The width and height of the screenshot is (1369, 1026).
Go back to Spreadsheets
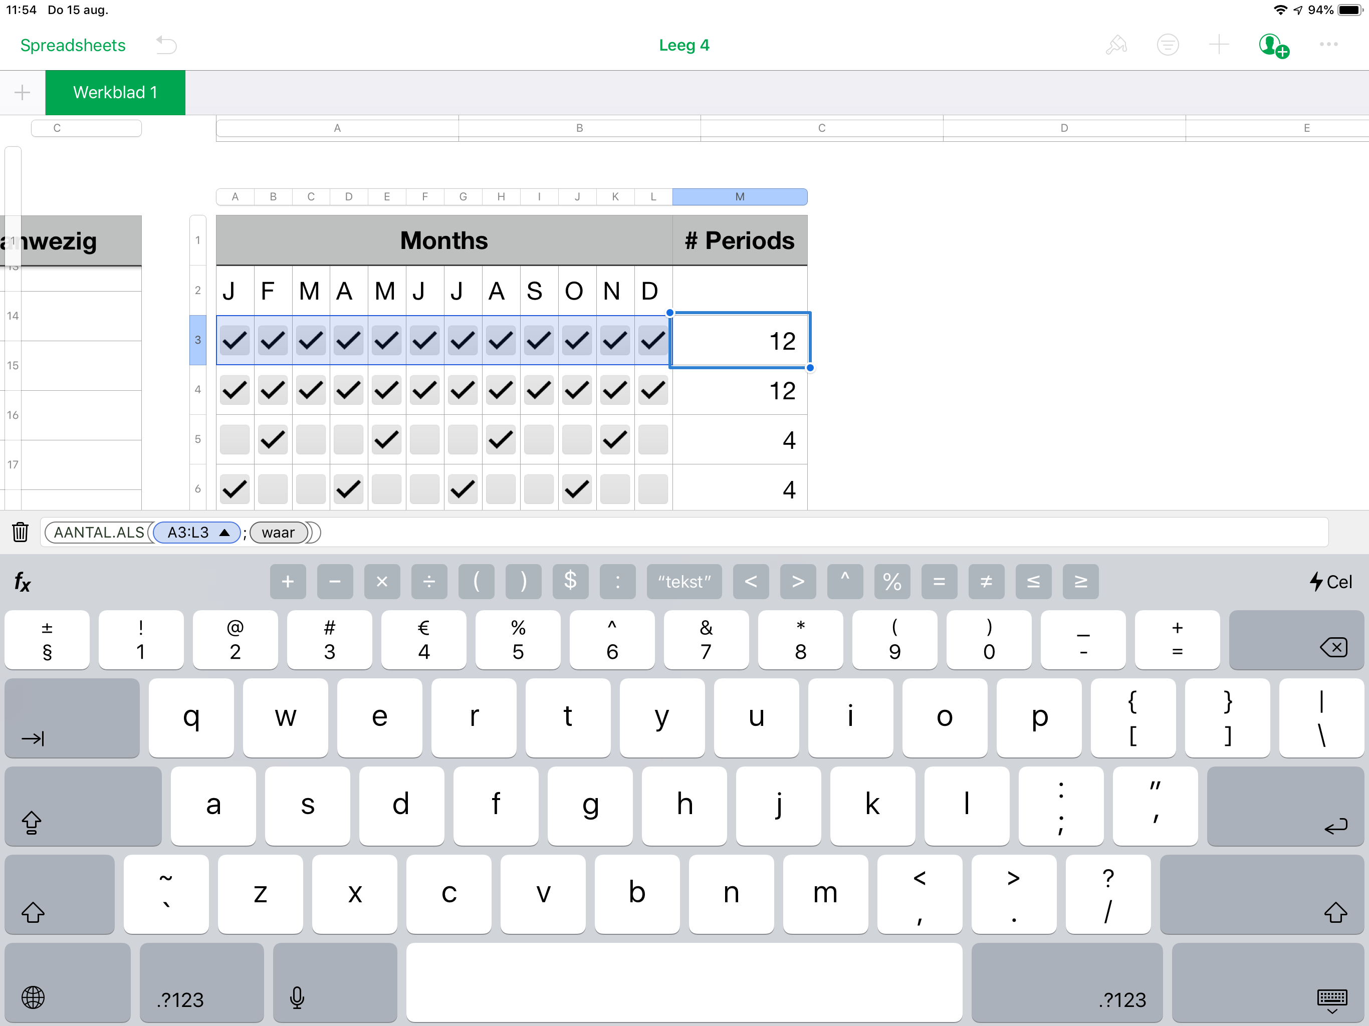pos(73,45)
